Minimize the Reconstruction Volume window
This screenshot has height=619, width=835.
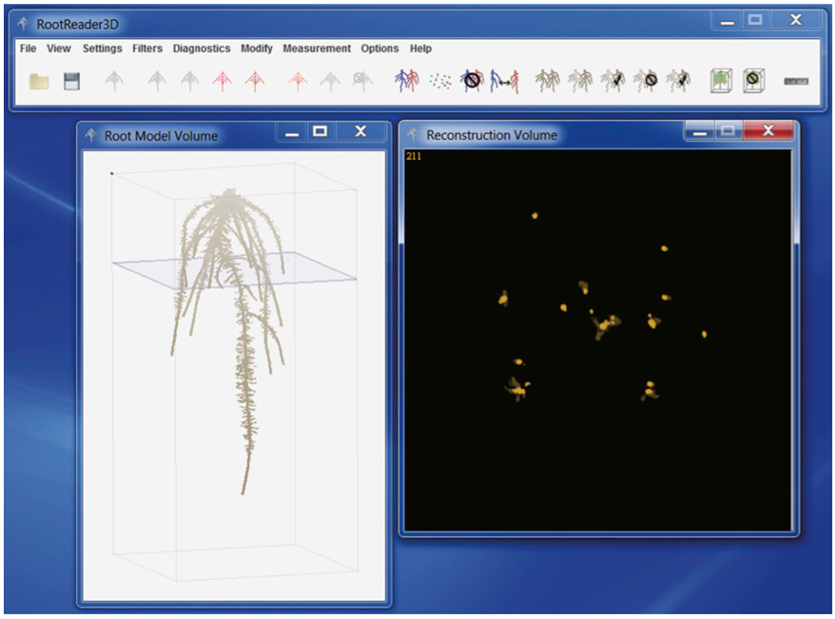pyautogui.click(x=700, y=131)
